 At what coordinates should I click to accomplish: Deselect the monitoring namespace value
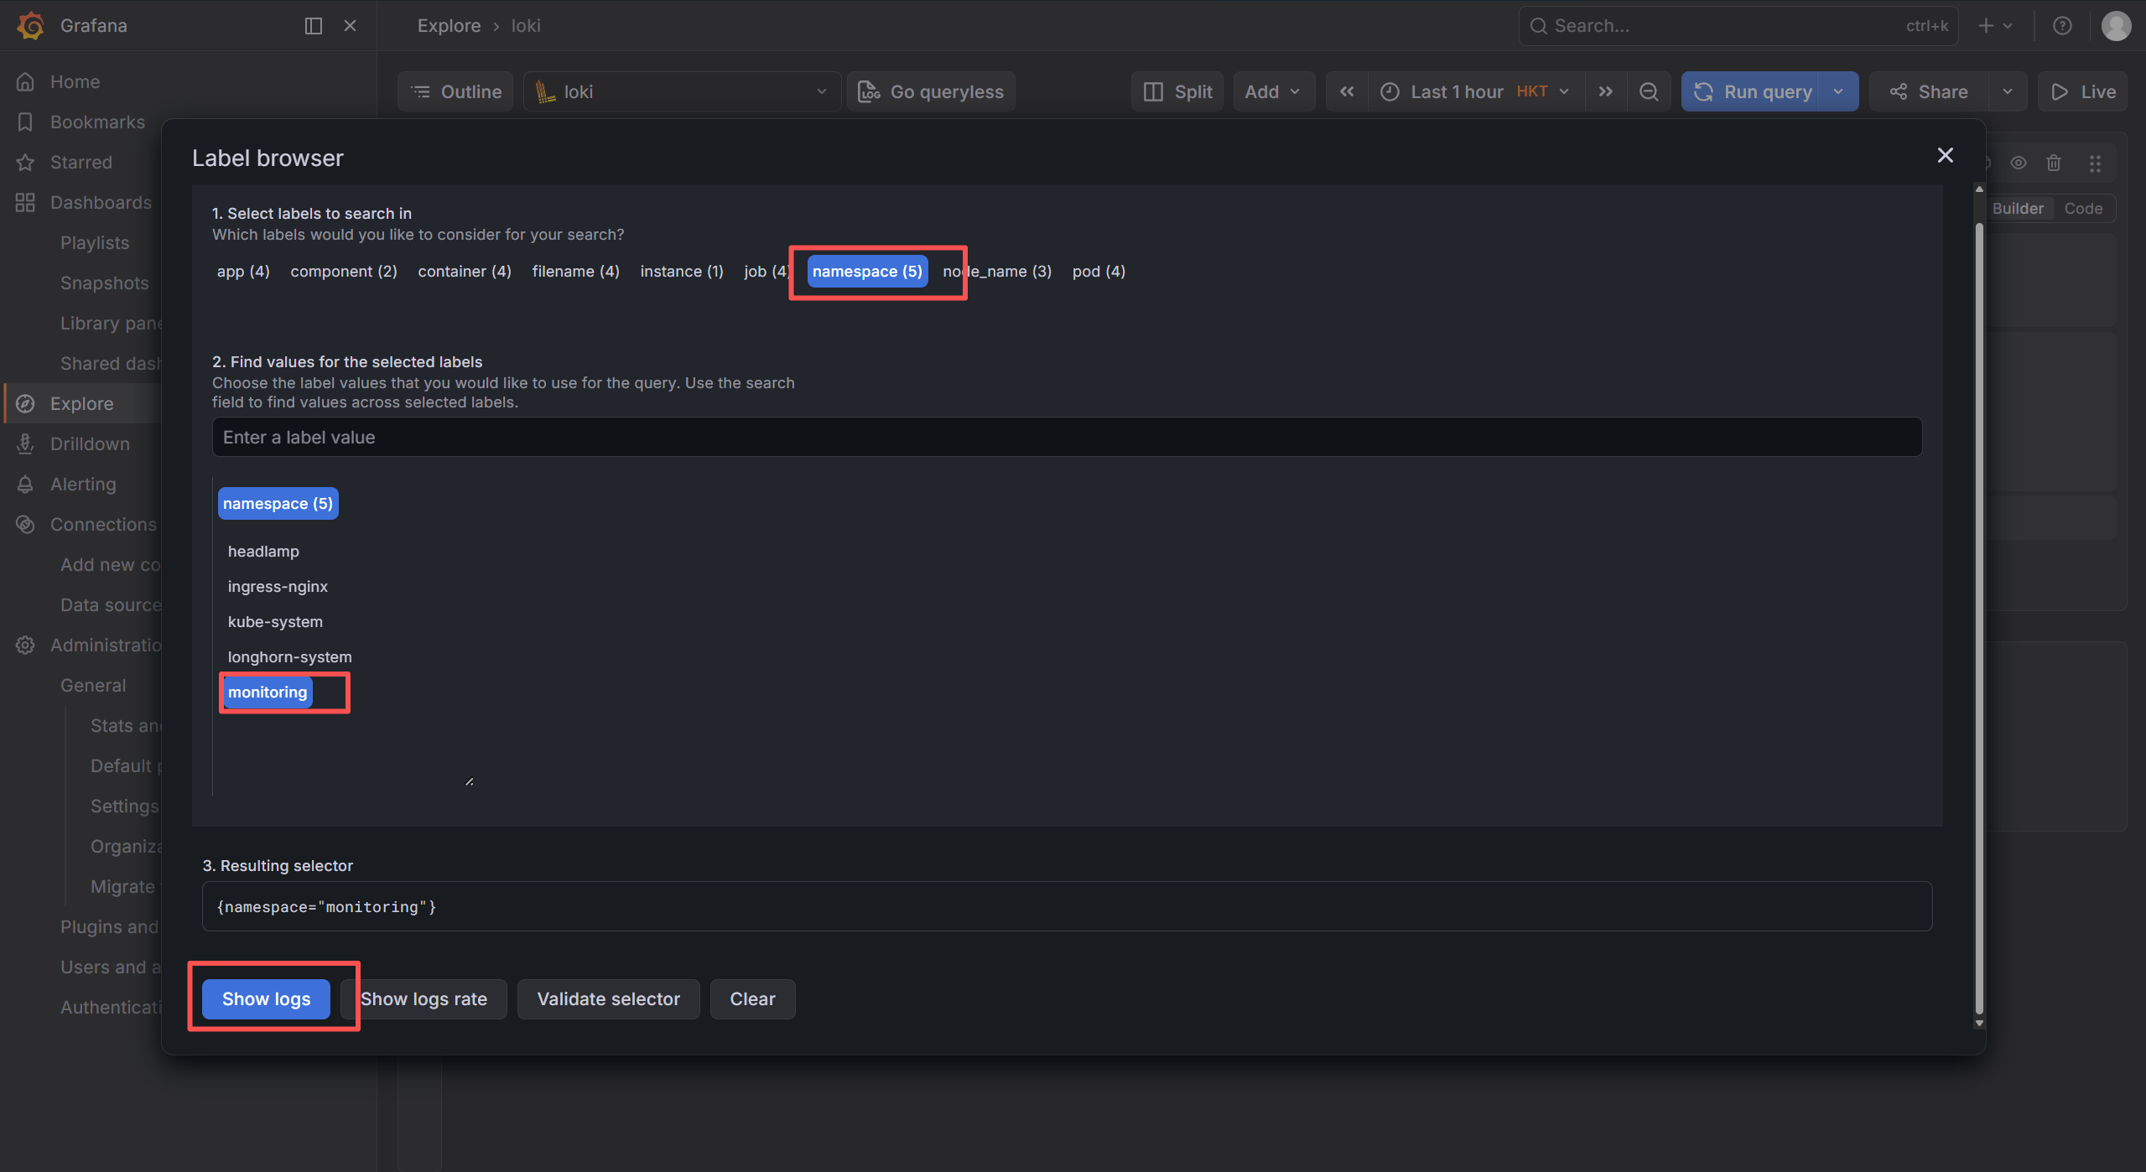[x=268, y=692]
